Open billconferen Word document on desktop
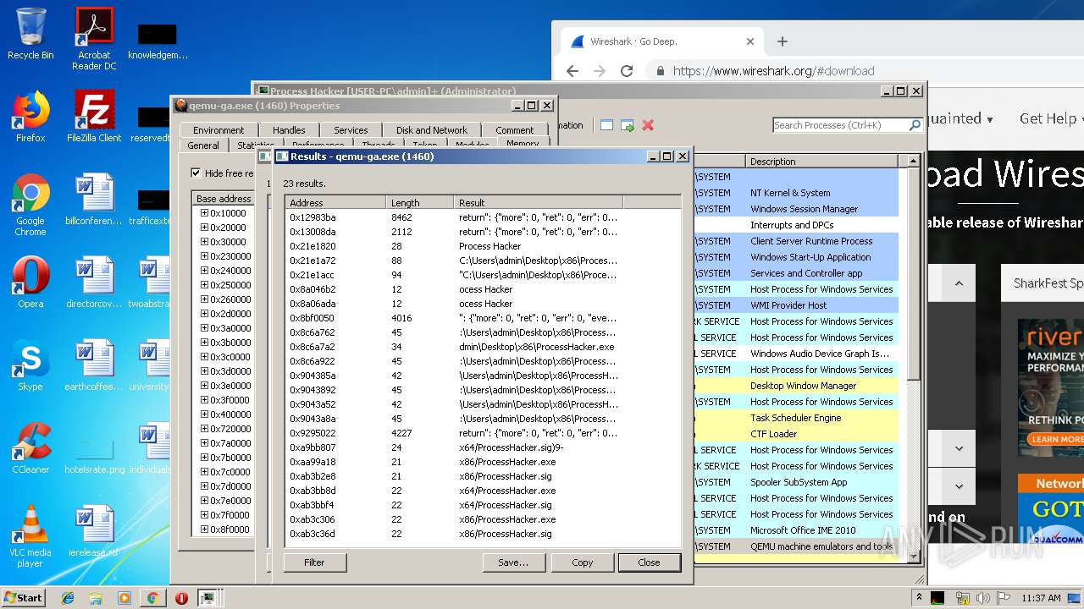Viewport: 1084px width, 609px height. click(x=94, y=200)
